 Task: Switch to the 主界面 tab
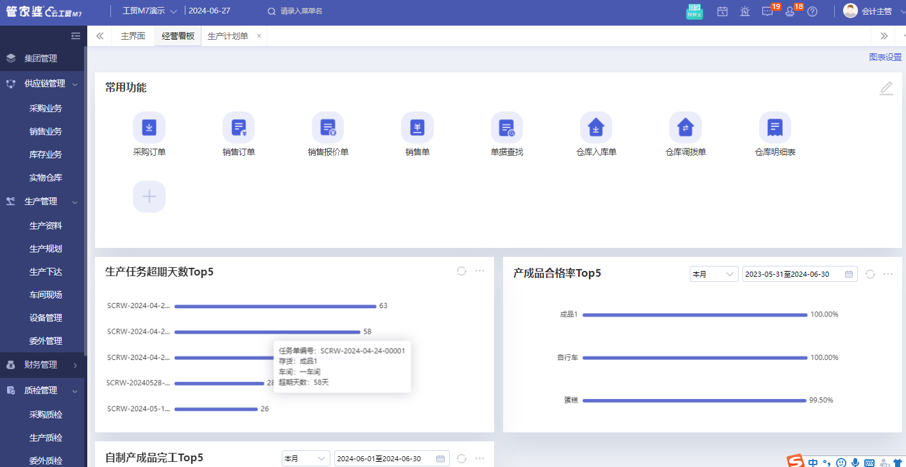coord(133,36)
